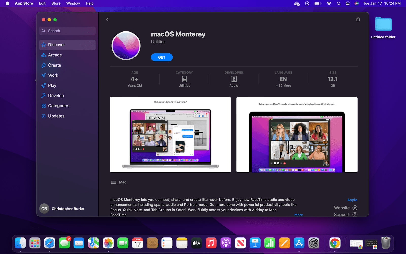Click the Utilities category calculator icon

click(184, 79)
